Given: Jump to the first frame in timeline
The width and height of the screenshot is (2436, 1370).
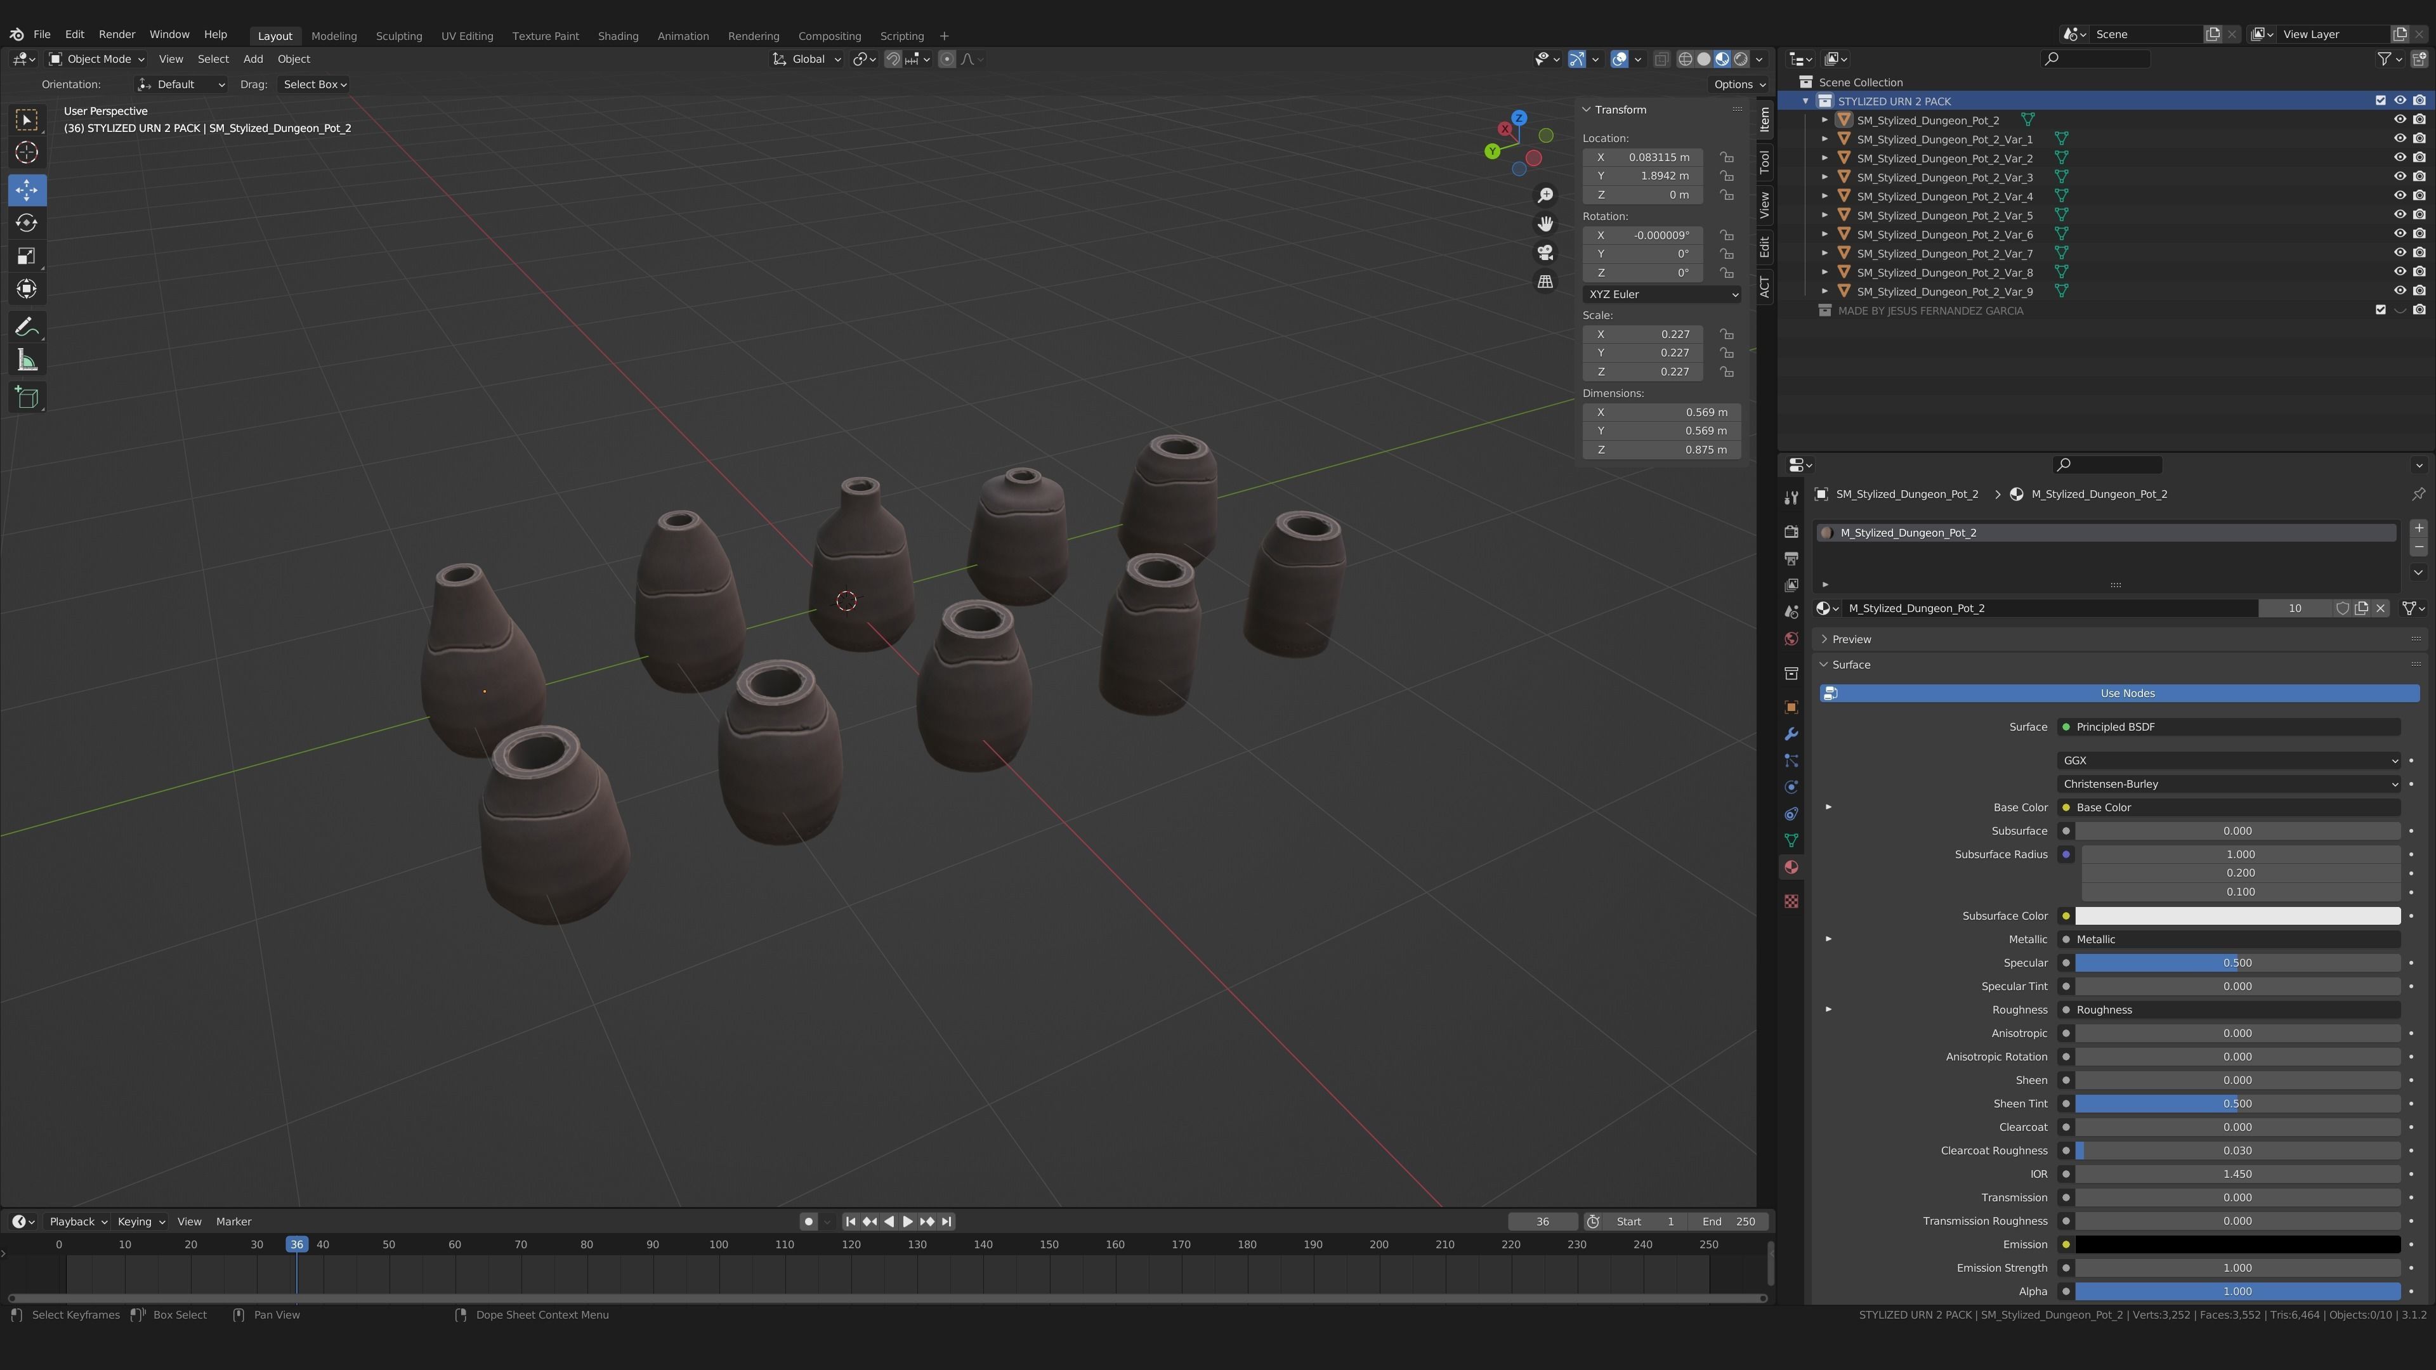Looking at the screenshot, I should click(x=850, y=1222).
